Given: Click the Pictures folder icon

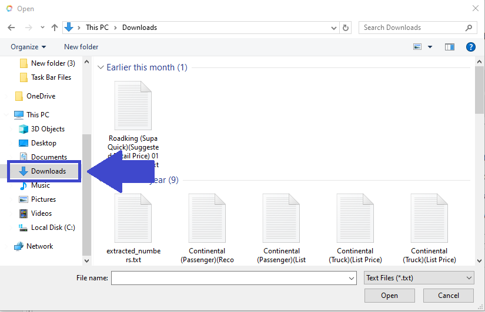Looking at the screenshot, I should 23,199.
